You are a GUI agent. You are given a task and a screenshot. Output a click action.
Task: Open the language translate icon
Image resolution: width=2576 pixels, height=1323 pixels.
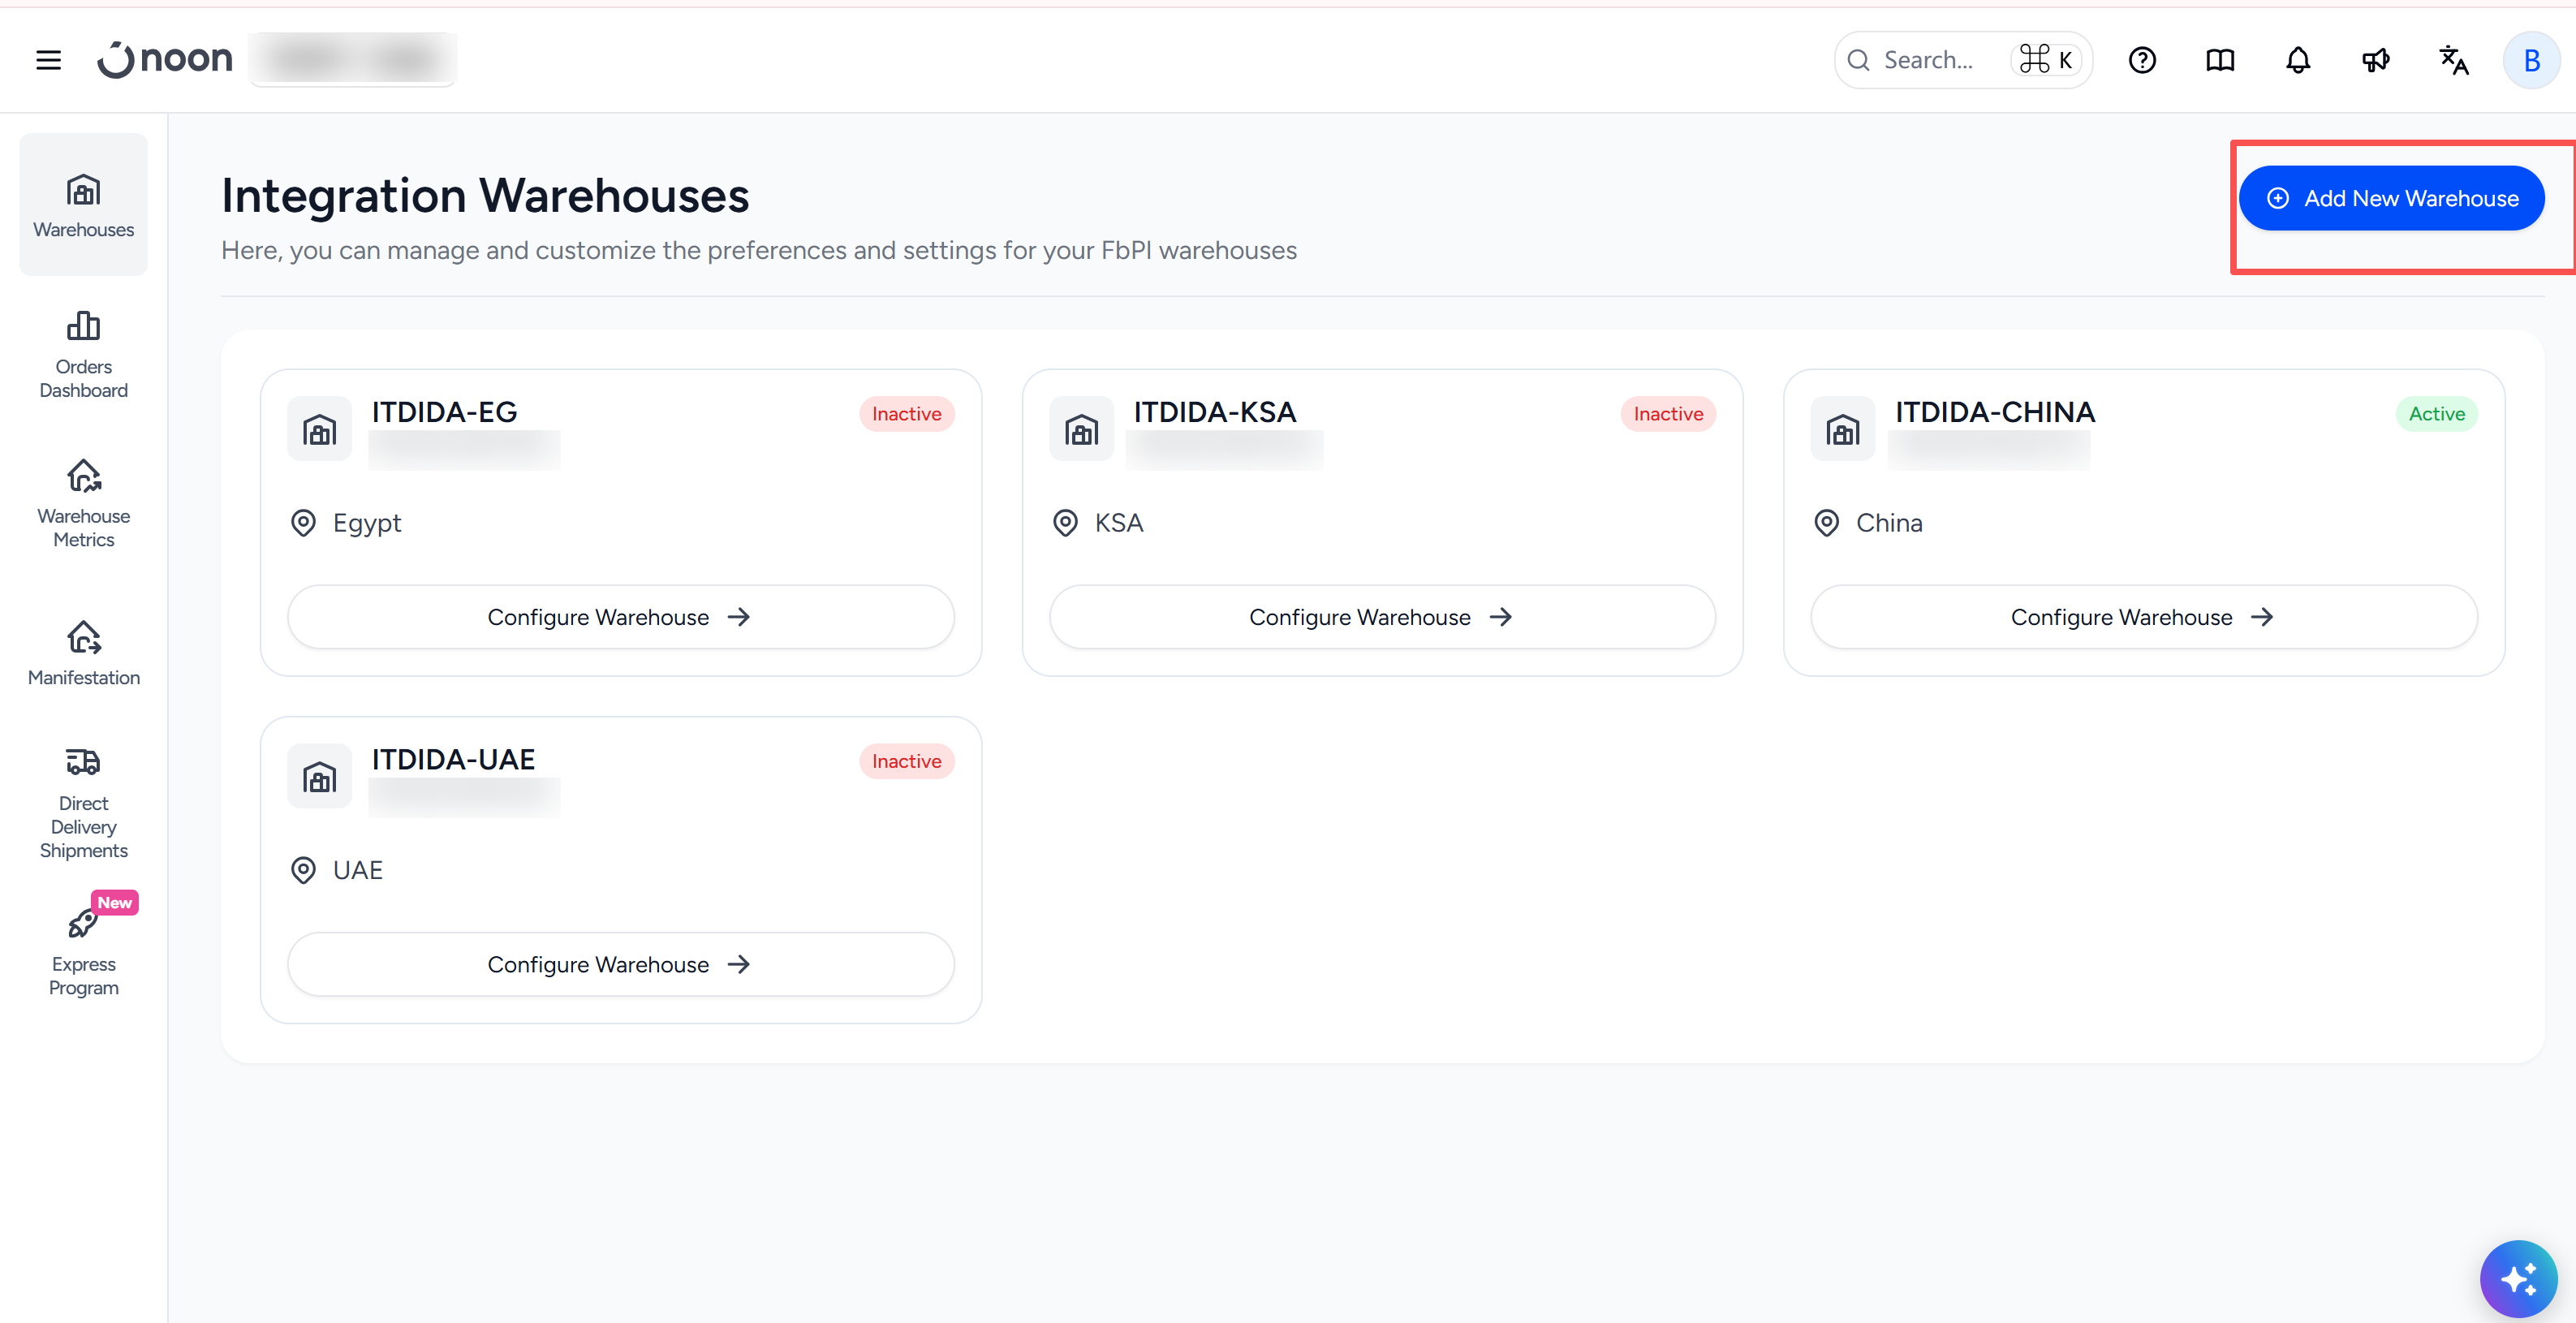point(2454,60)
